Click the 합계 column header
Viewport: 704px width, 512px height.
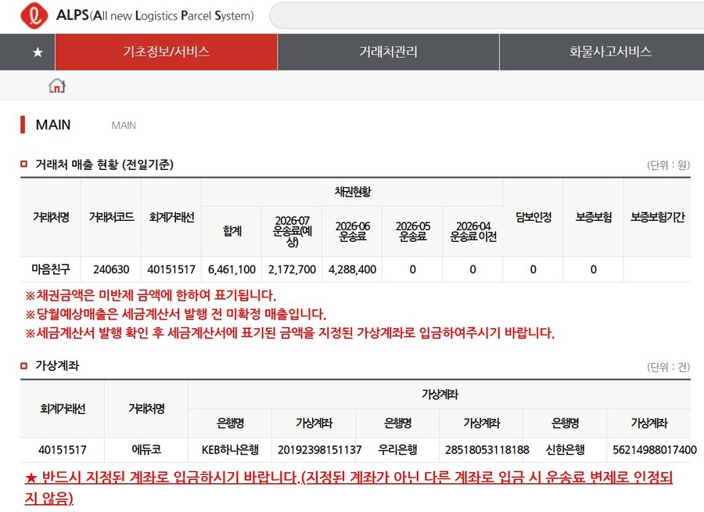pos(232,231)
